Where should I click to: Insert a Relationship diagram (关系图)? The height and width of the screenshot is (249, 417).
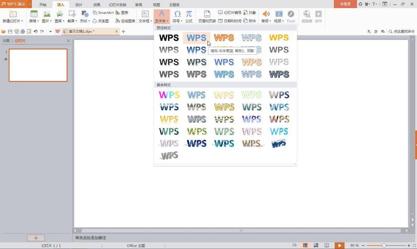tap(101, 21)
